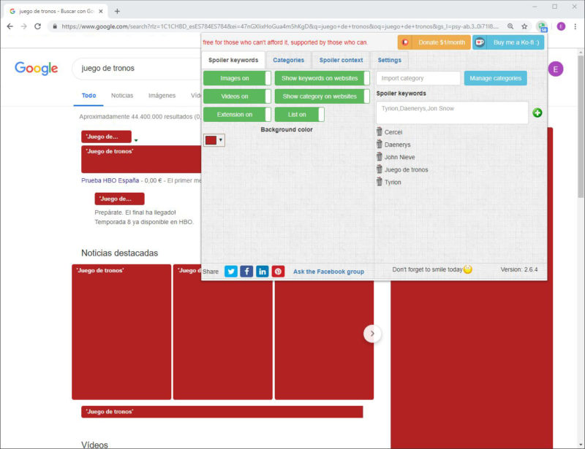Remove the Tyrion keyword with its trash icon
The width and height of the screenshot is (585, 449).
point(379,182)
